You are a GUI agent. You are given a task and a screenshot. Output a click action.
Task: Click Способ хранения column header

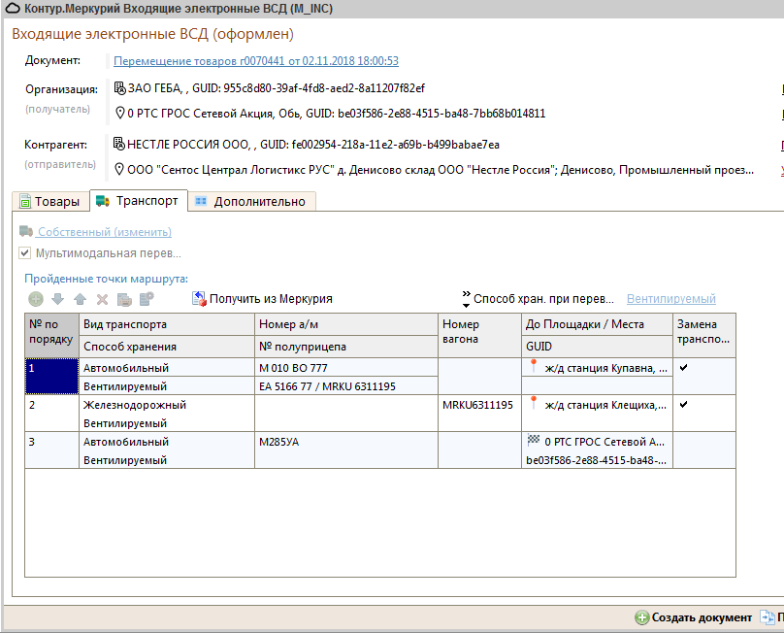click(167, 347)
